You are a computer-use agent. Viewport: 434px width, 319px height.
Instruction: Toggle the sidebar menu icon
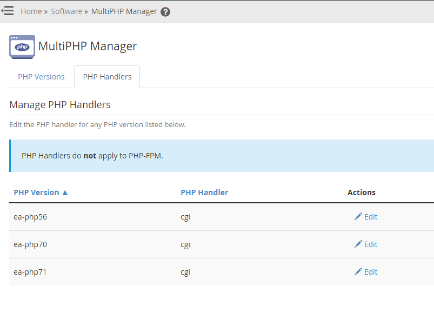(8, 11)
